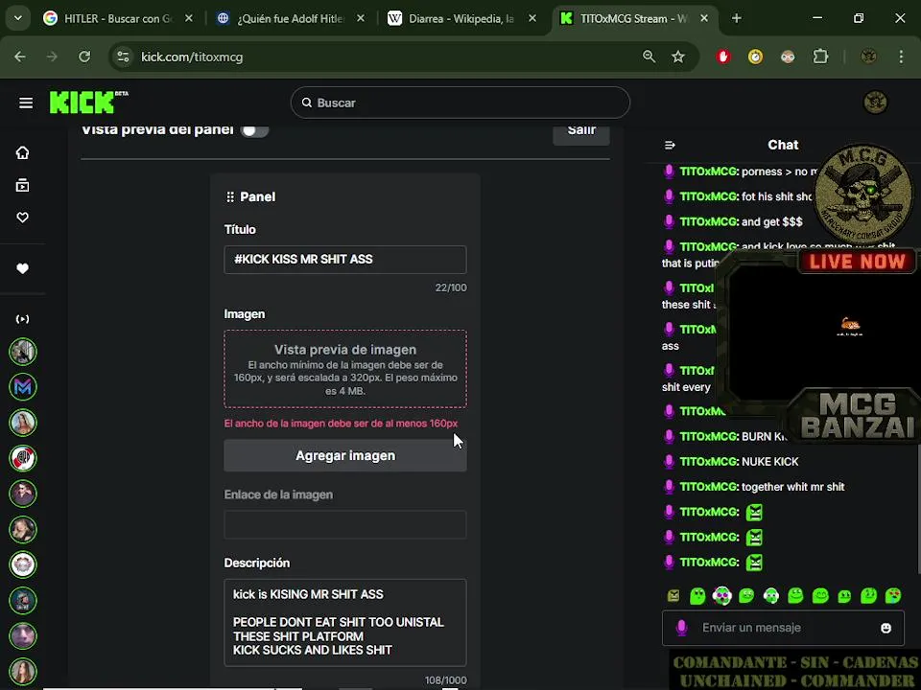The height and width of the screenshot is (690, 921).
Task: Reload the page
Action: coord(84,57)
